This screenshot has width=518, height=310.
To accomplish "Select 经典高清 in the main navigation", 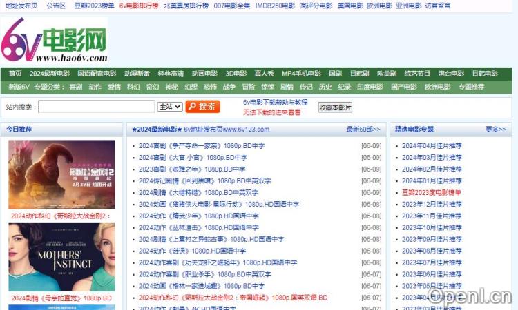I will [x=171, y=74].
